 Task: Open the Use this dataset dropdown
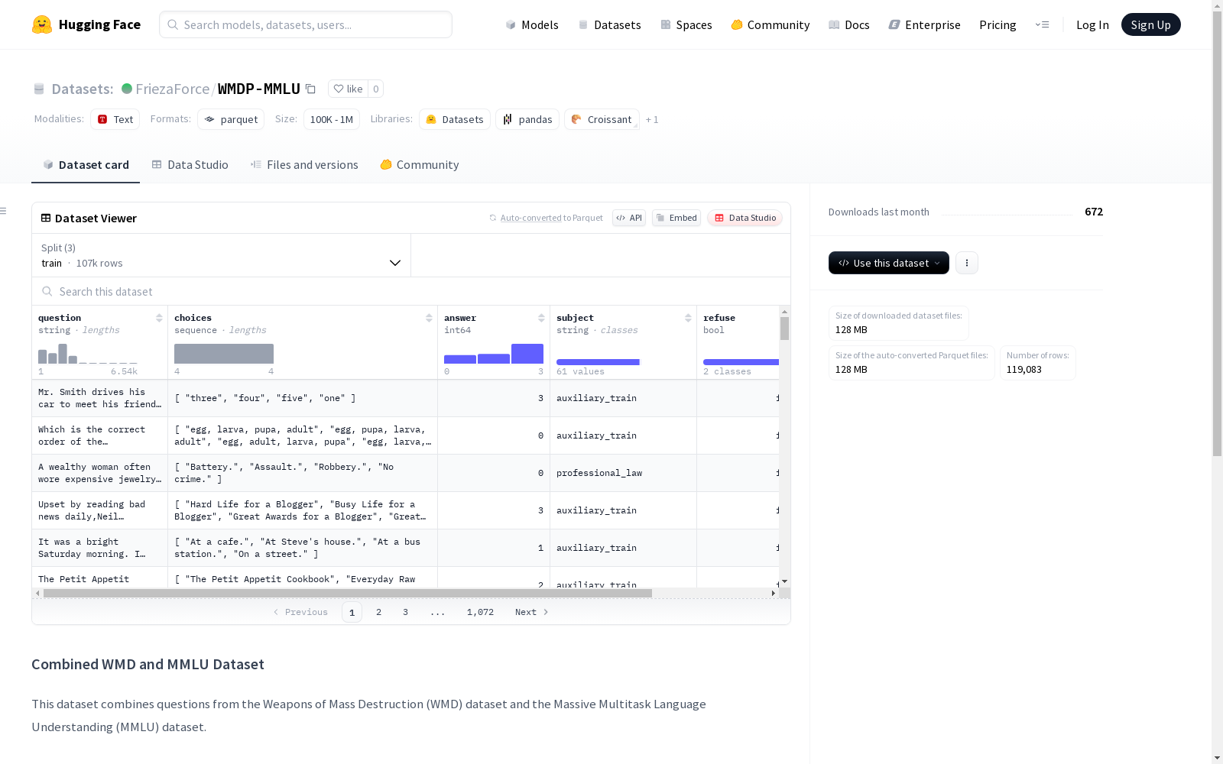(x=889, y=263)
